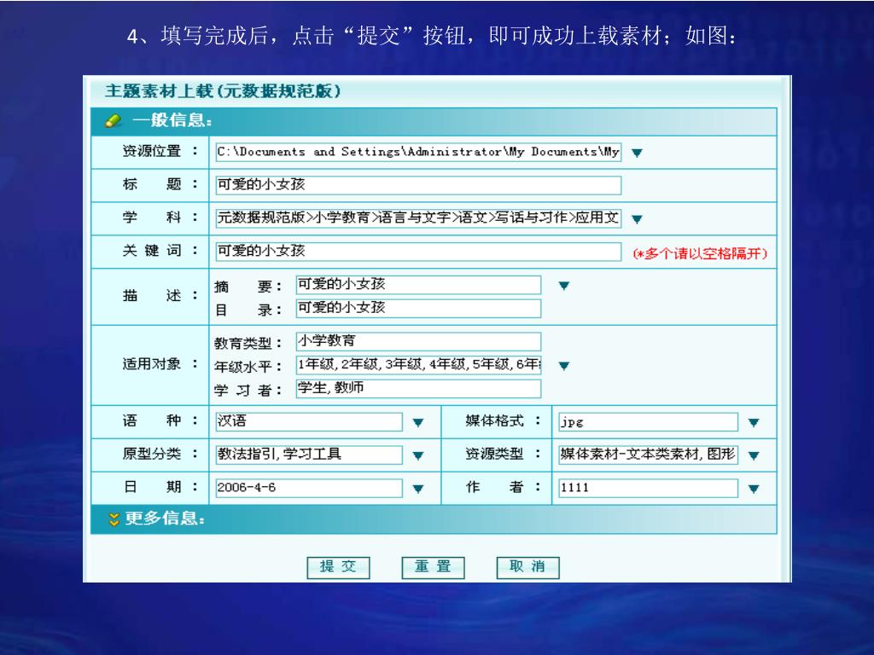Click the 主题素材上载 form title
This screenshot has width=874, height=655.
coord(223,91)
